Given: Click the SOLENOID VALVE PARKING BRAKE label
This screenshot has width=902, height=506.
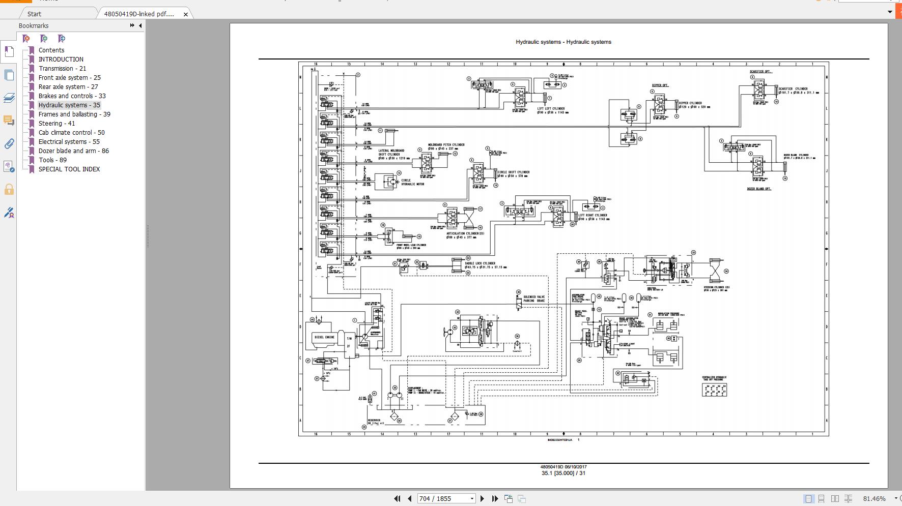Looking at the screenshot, I should (x=534, y=299).
